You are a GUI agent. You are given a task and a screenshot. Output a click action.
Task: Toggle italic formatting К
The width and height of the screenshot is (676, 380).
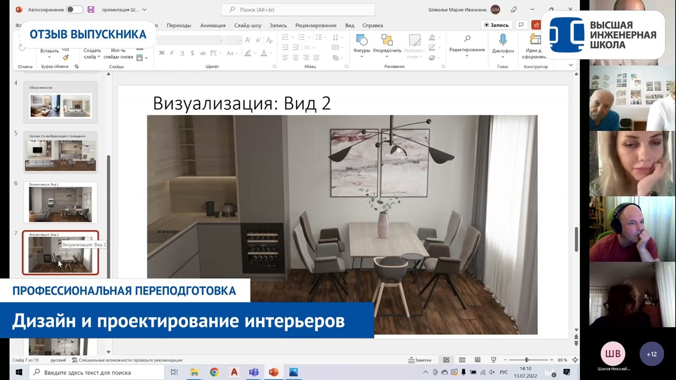(173, 53)
